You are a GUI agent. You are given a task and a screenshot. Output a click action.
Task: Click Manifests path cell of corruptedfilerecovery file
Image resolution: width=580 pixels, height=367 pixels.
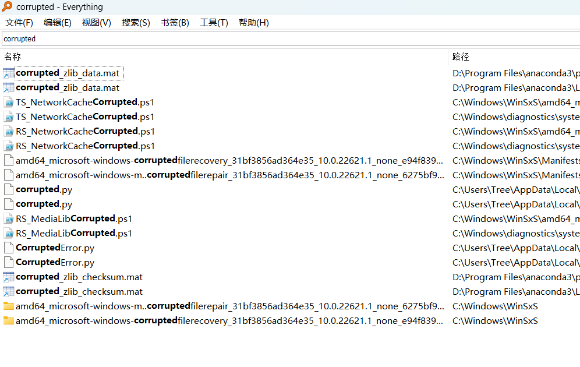(x=516, y=161)
